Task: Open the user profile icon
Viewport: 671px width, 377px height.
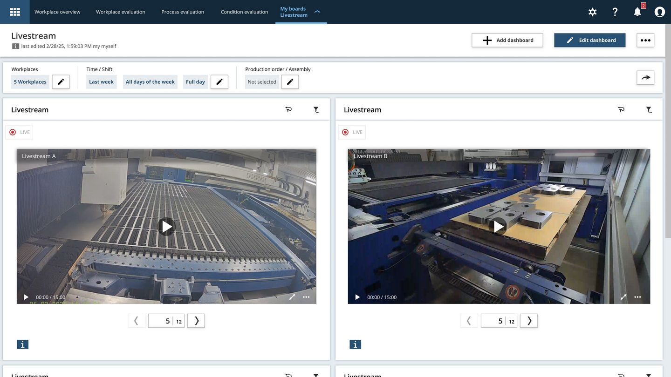Action: pos(659,12)
